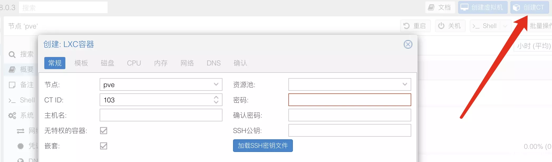Image resolution: width=552 pixels, height=162 pixels.
Task: Click the 关机 power icon
Action: 441,26
